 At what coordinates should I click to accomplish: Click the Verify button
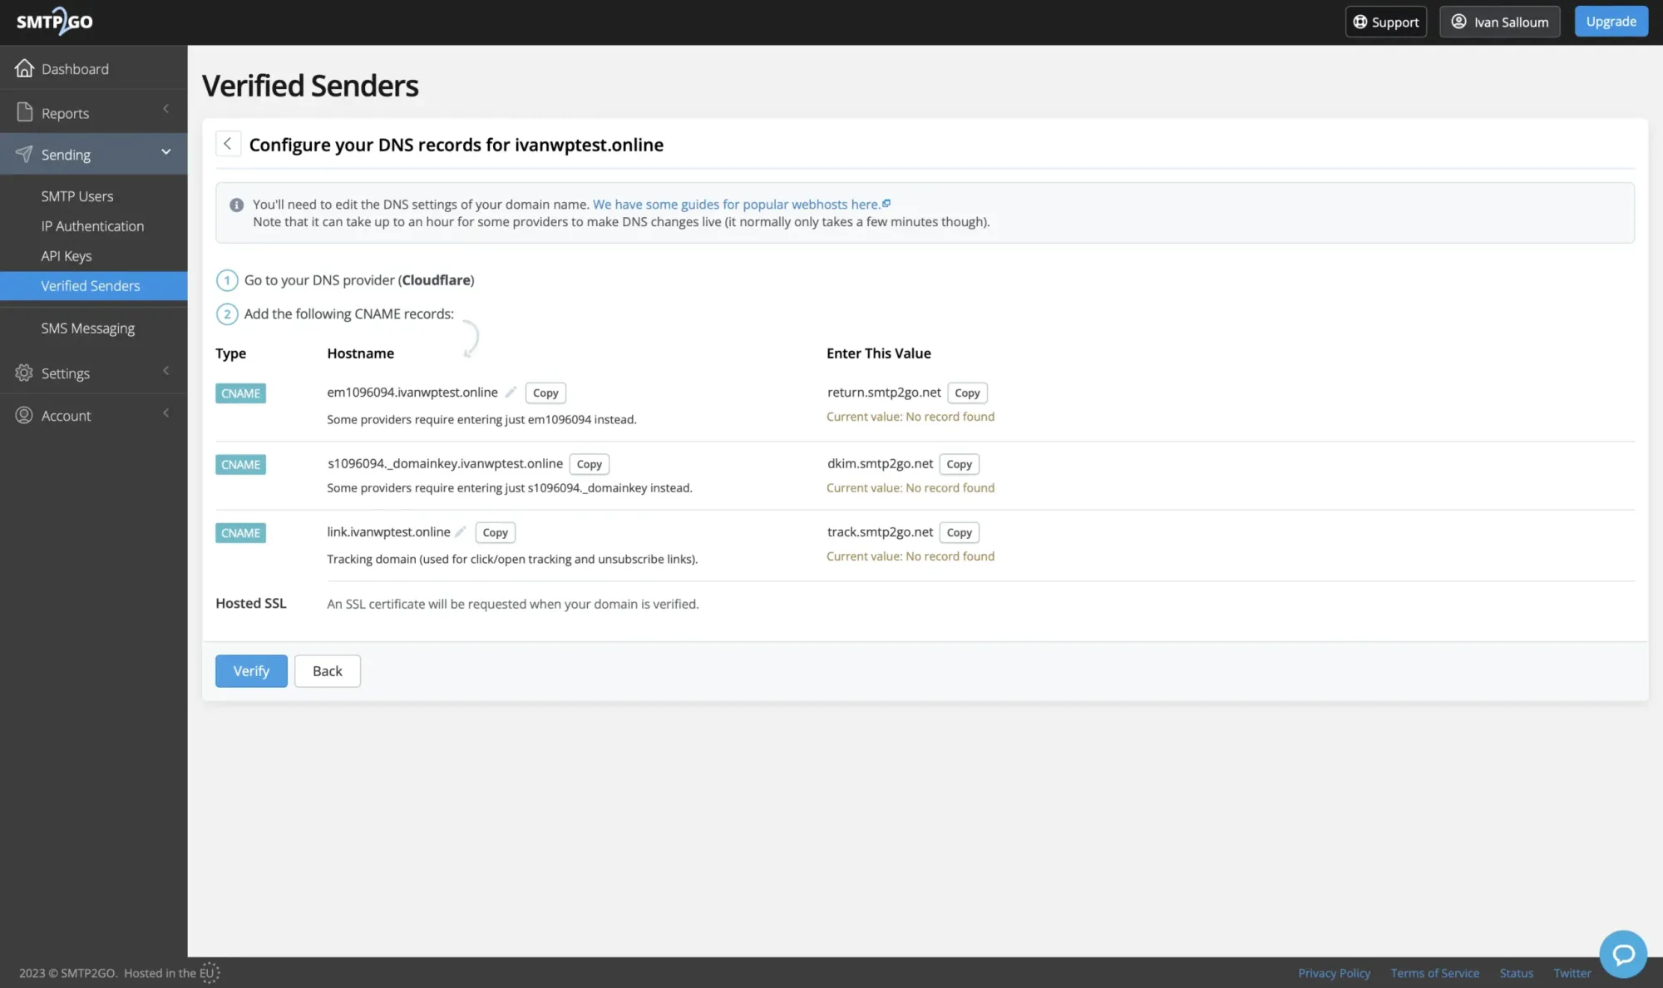pos(250,670)
